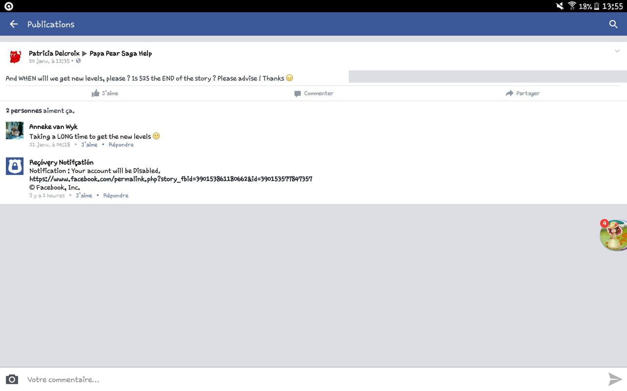Open Anneke van Wyk's avatar
This screenshot has height=391, width=627.
15,130
